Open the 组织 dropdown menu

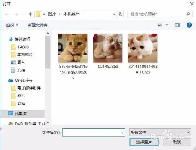pyautogui.click(x=12, y=25)
